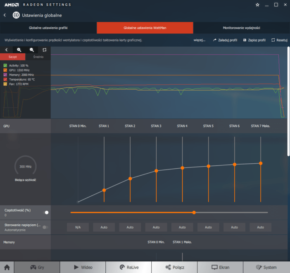
Task: Toggle the Memory graph checkbox
Action: [5, 75]
